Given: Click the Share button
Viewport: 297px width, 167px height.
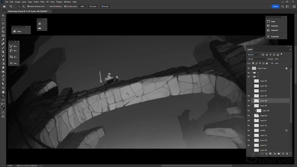Looking at the screenshot, I should coord(275,6).
